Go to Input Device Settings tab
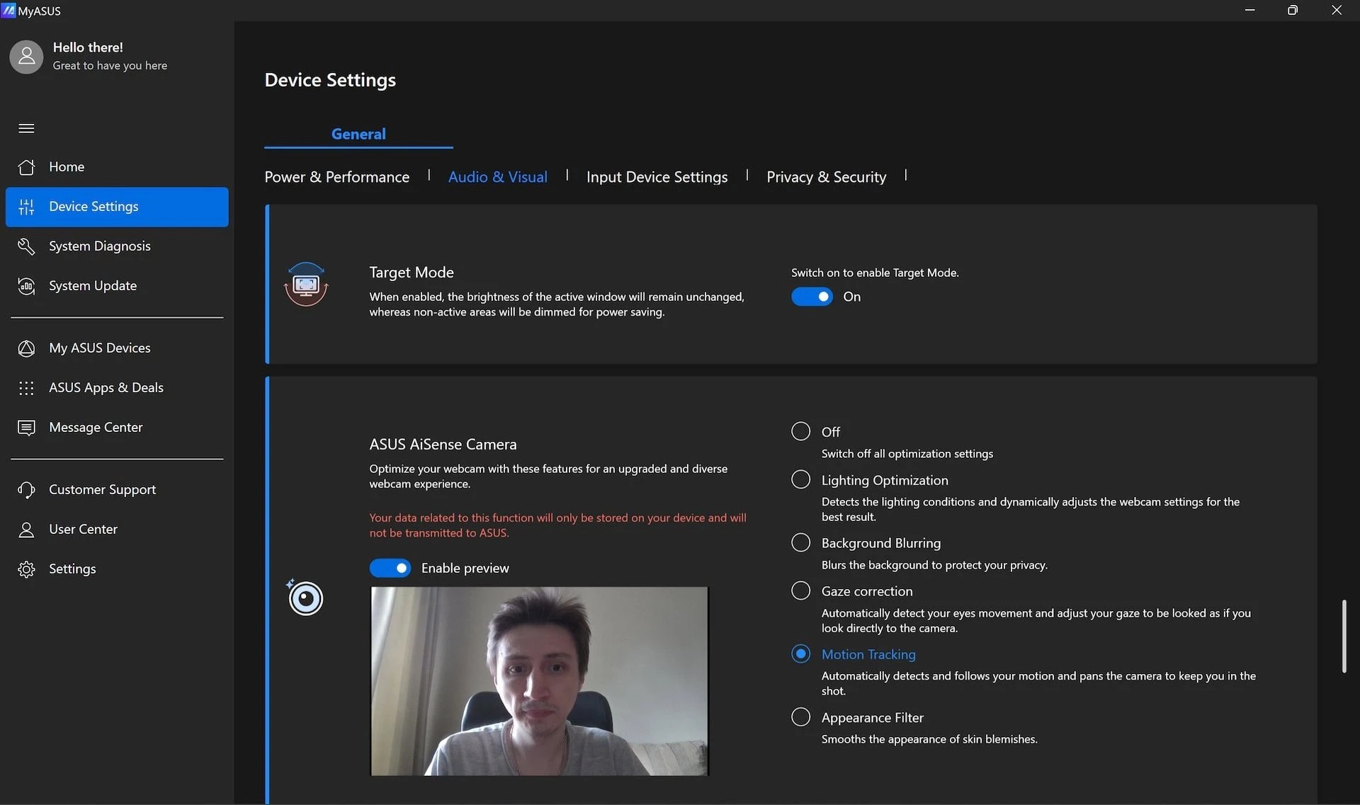The image size is (1360, 805). pos(657,177)
